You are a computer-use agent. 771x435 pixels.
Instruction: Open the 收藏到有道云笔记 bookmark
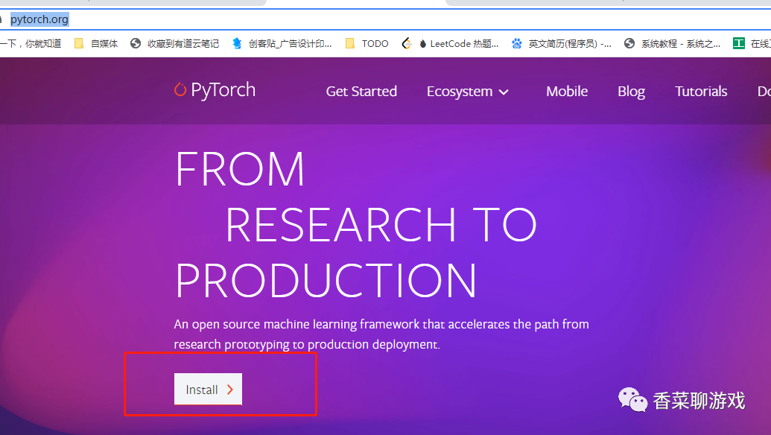[x=174, y=44]
